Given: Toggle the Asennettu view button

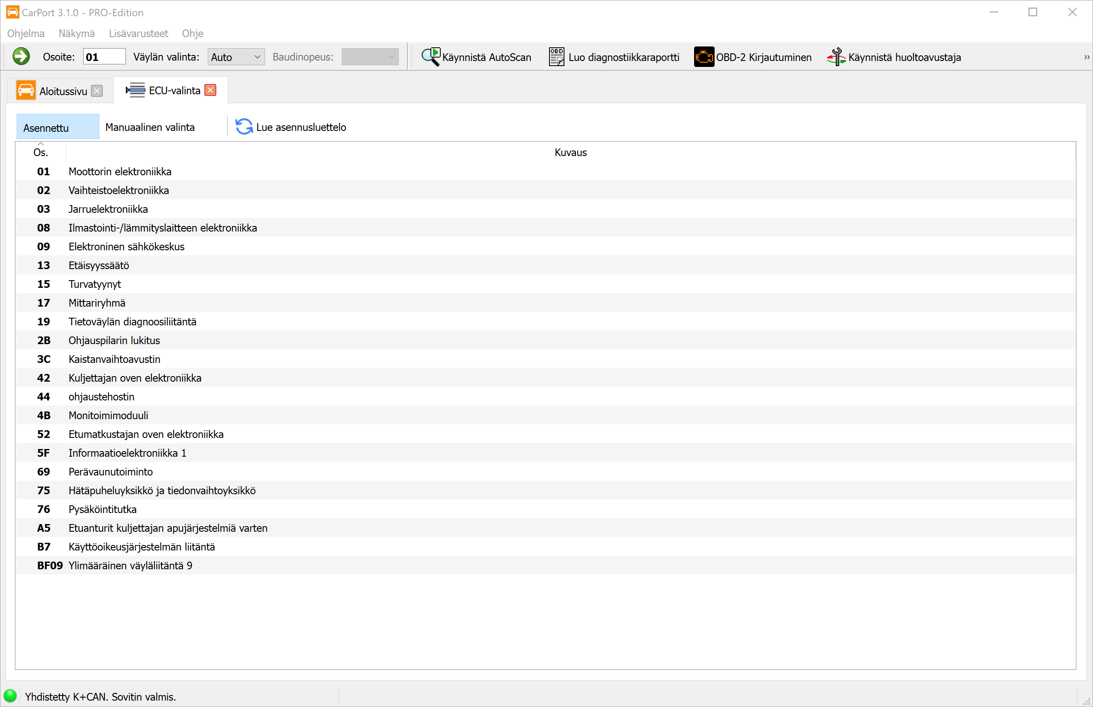Looking at the screenshot, I should [58, 127].
